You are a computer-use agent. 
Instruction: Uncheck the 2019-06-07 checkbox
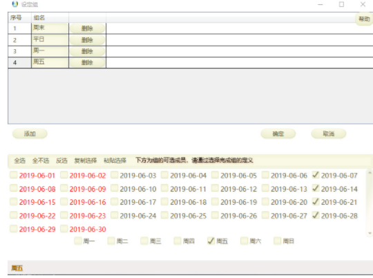tap(316, 175)
